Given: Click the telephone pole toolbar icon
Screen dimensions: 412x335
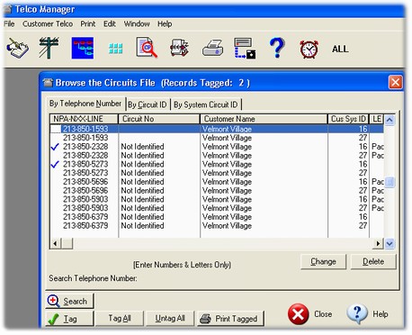Looking at the screenshot, I should (49, 48).
